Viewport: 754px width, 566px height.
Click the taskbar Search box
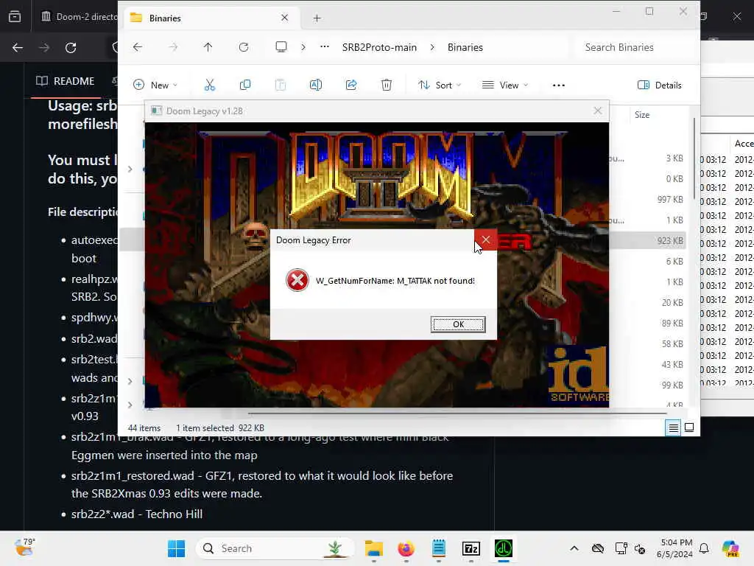point(274,548)
